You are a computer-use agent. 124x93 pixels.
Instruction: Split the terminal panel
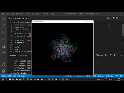coord(111,55)
